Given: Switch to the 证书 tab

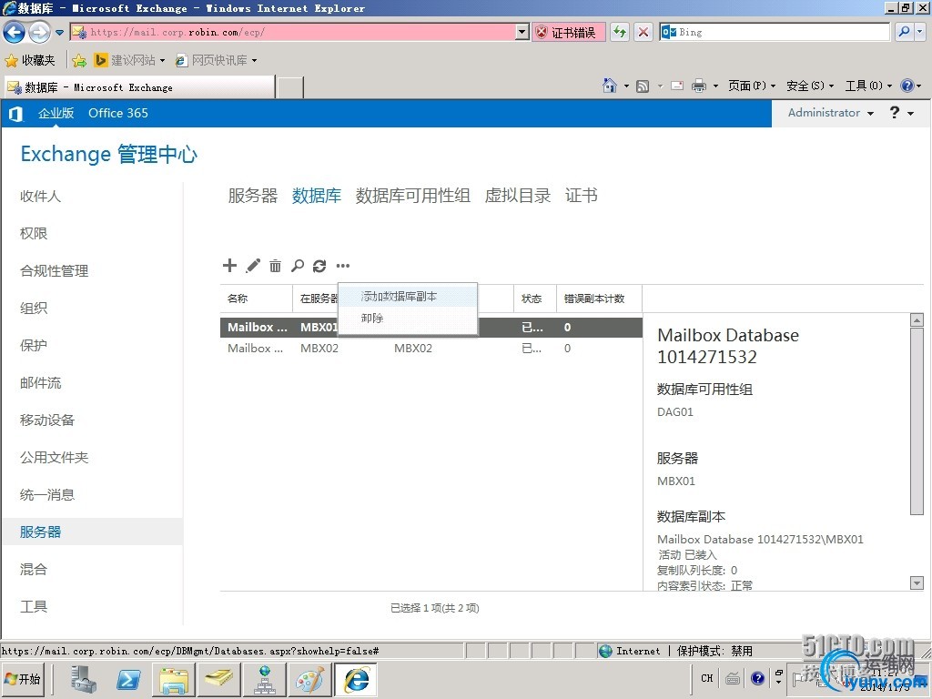Looking at the screenshot, I should click(x=582, y=196).
